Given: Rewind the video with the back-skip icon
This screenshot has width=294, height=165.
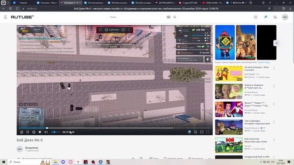Looking at the screenshot, I should 22,132.
